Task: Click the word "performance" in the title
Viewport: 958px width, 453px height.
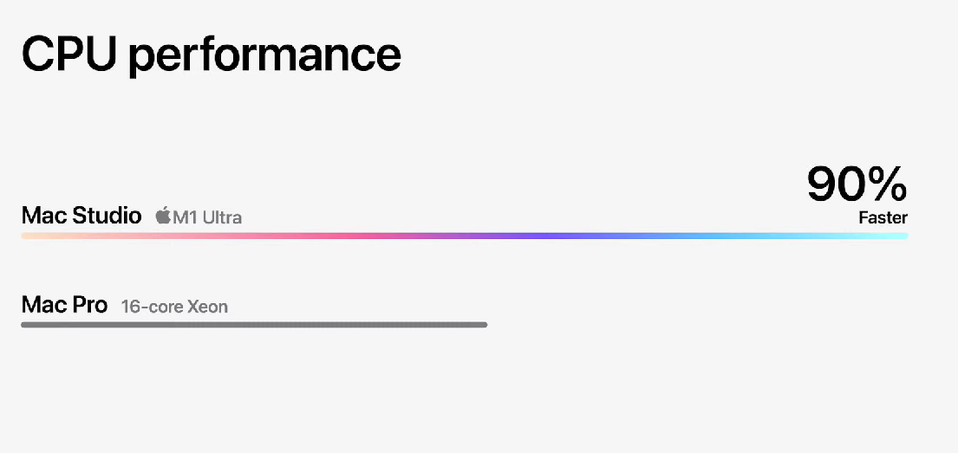Action: click(x=264, y=57)
